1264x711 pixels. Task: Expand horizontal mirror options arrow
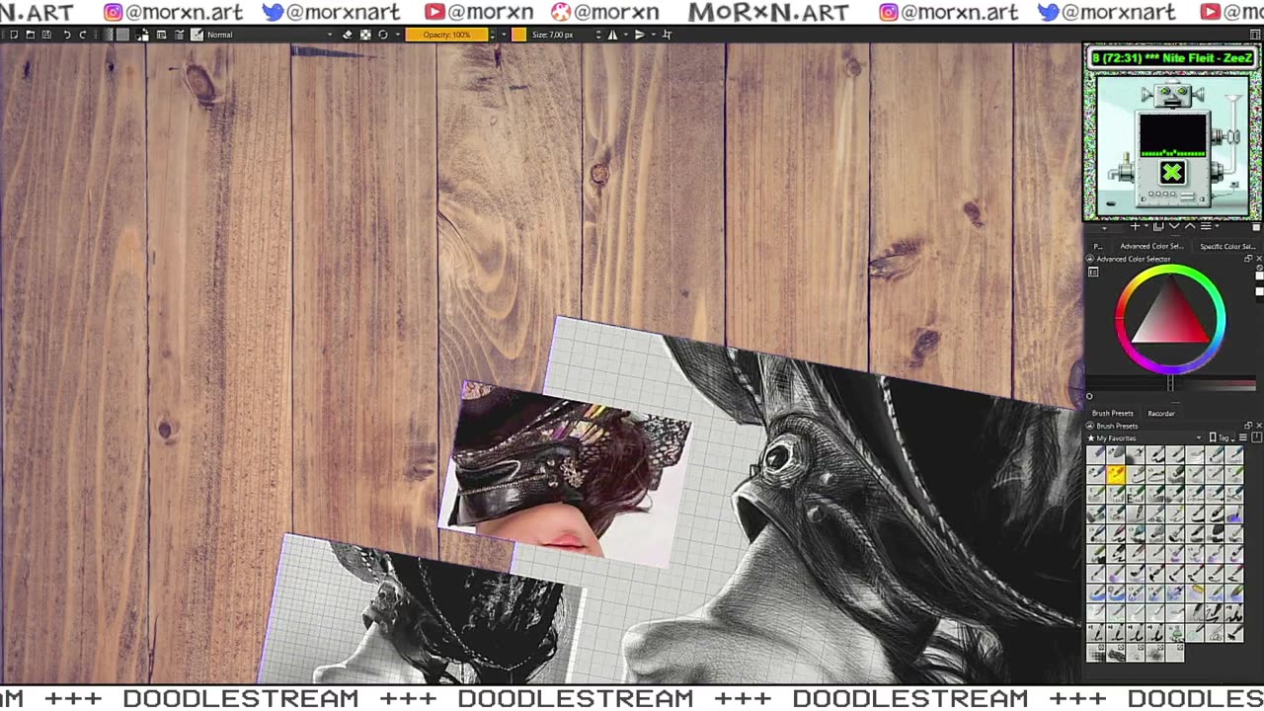[625, 35]
